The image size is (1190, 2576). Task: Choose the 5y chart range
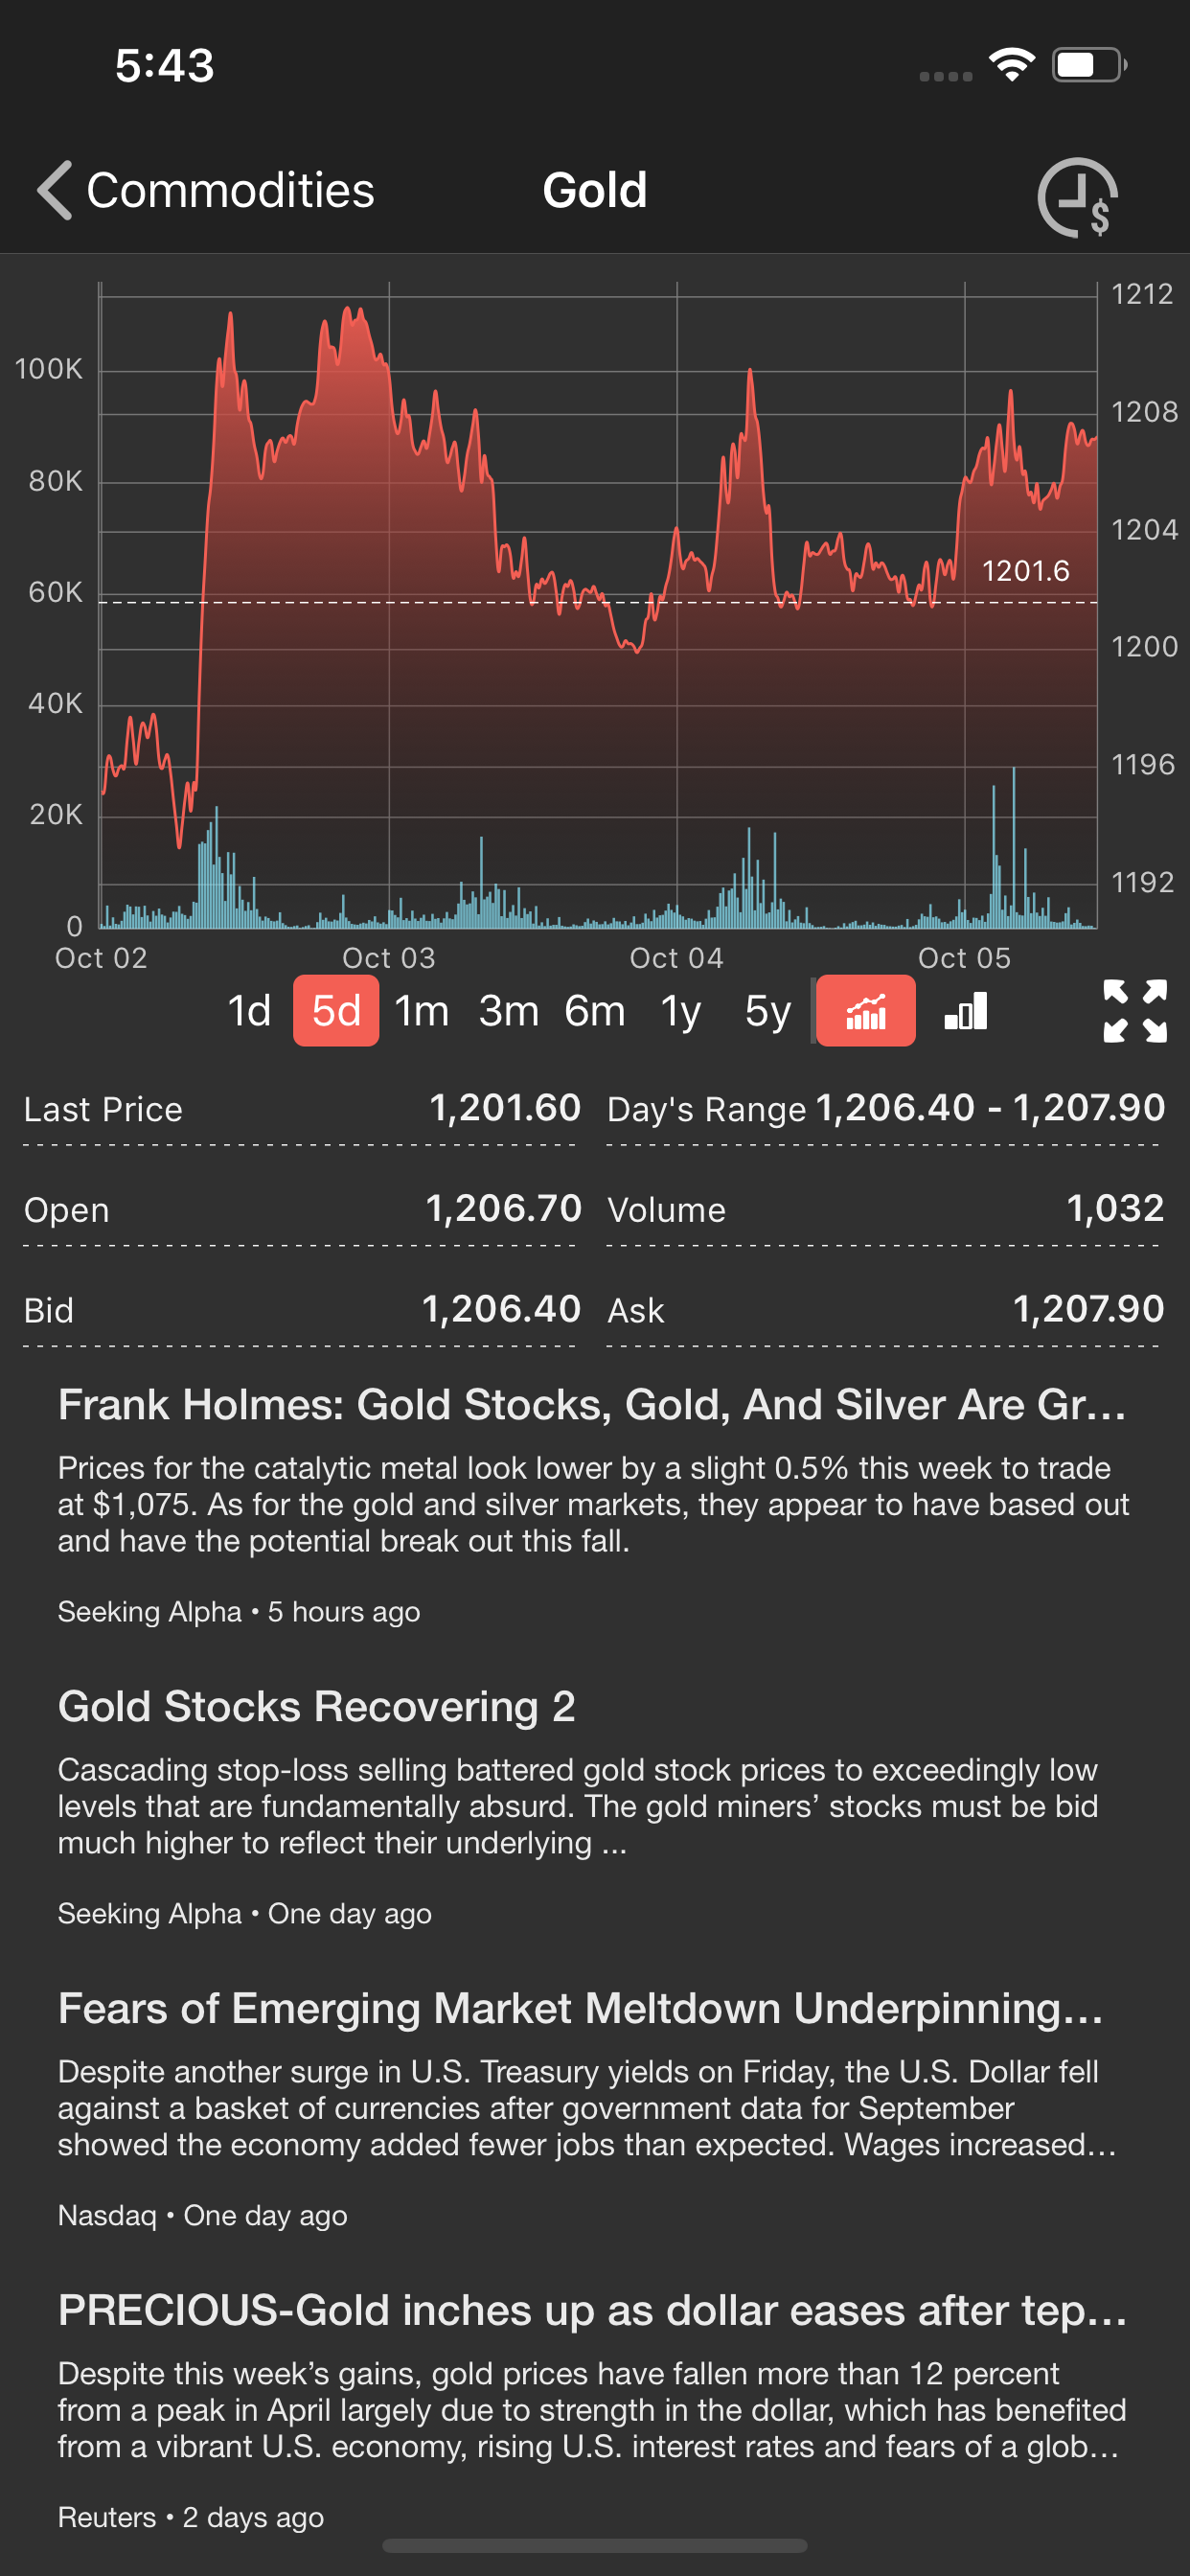[767, 1011]
